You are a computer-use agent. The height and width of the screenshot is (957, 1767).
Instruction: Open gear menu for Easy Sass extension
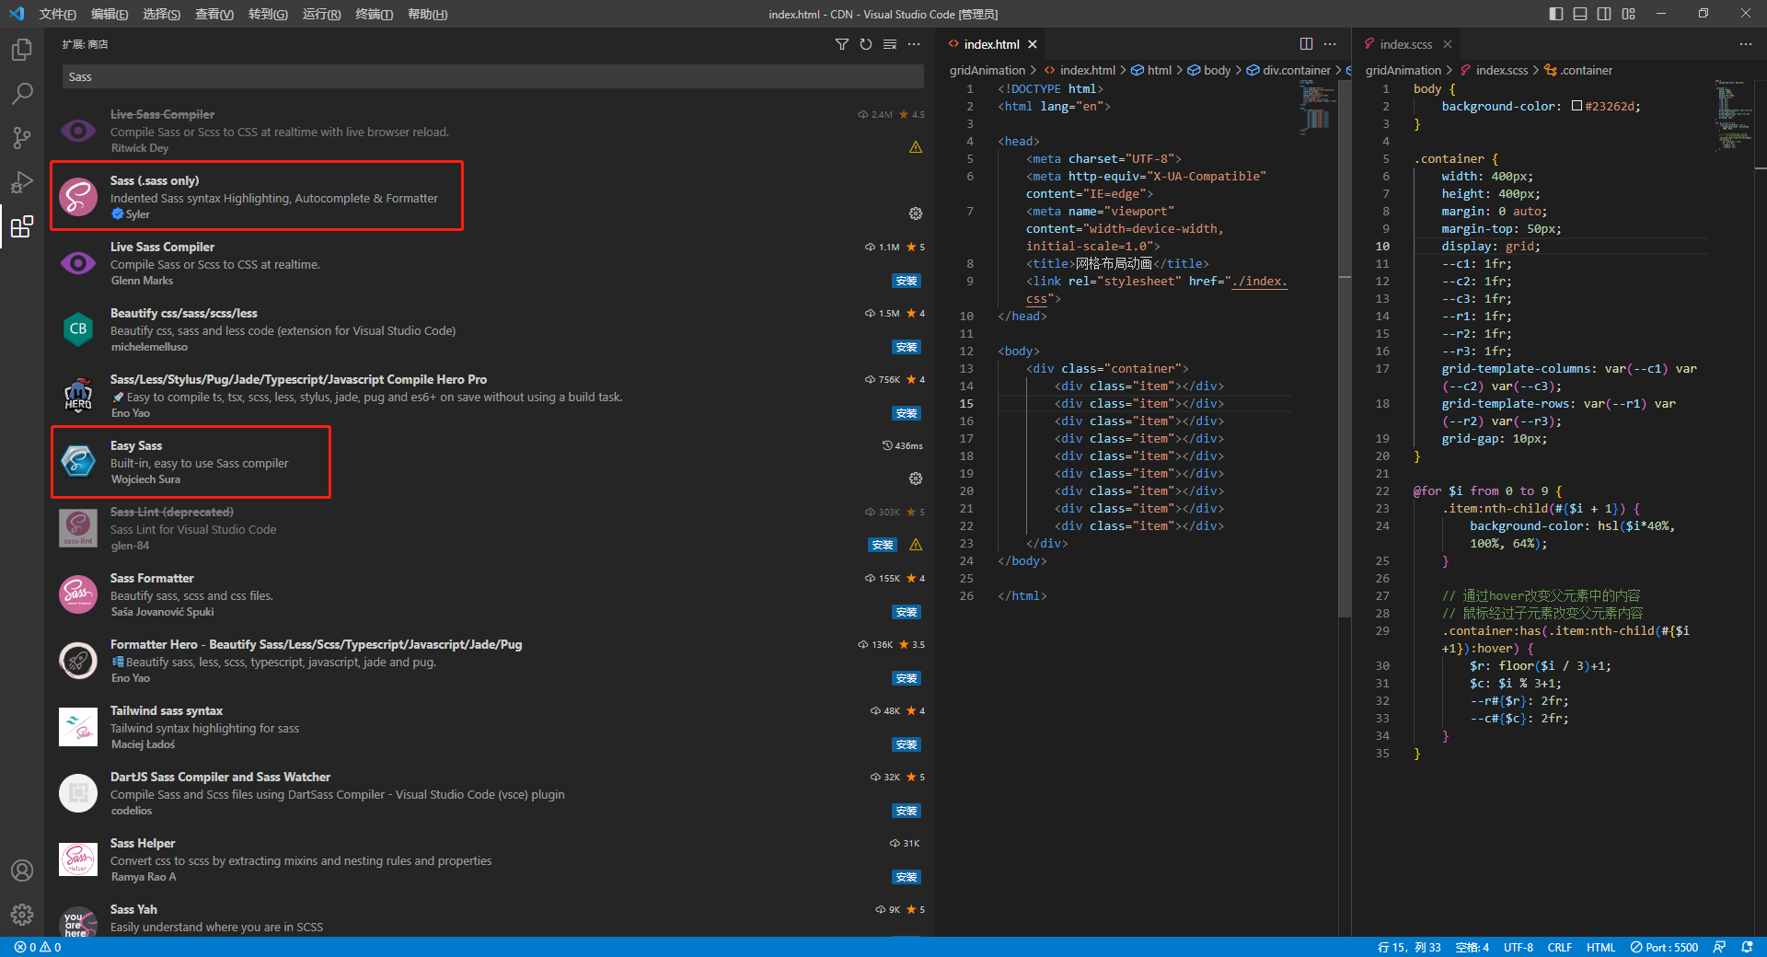pyautogui.click(x=916, y=478)
